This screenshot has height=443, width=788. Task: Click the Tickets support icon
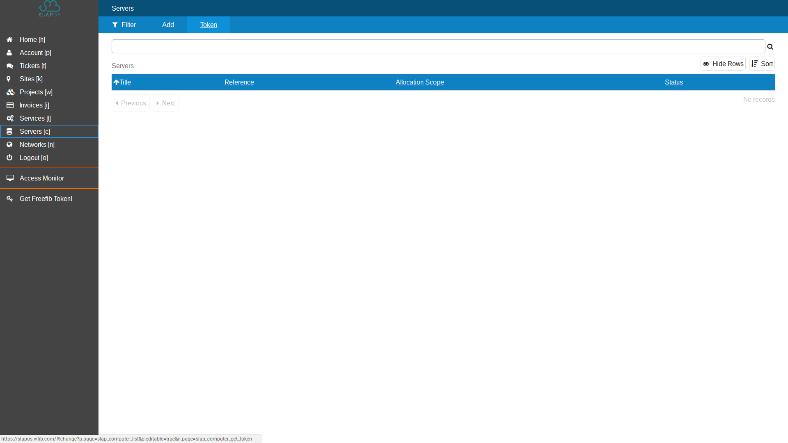coord(10,66)
